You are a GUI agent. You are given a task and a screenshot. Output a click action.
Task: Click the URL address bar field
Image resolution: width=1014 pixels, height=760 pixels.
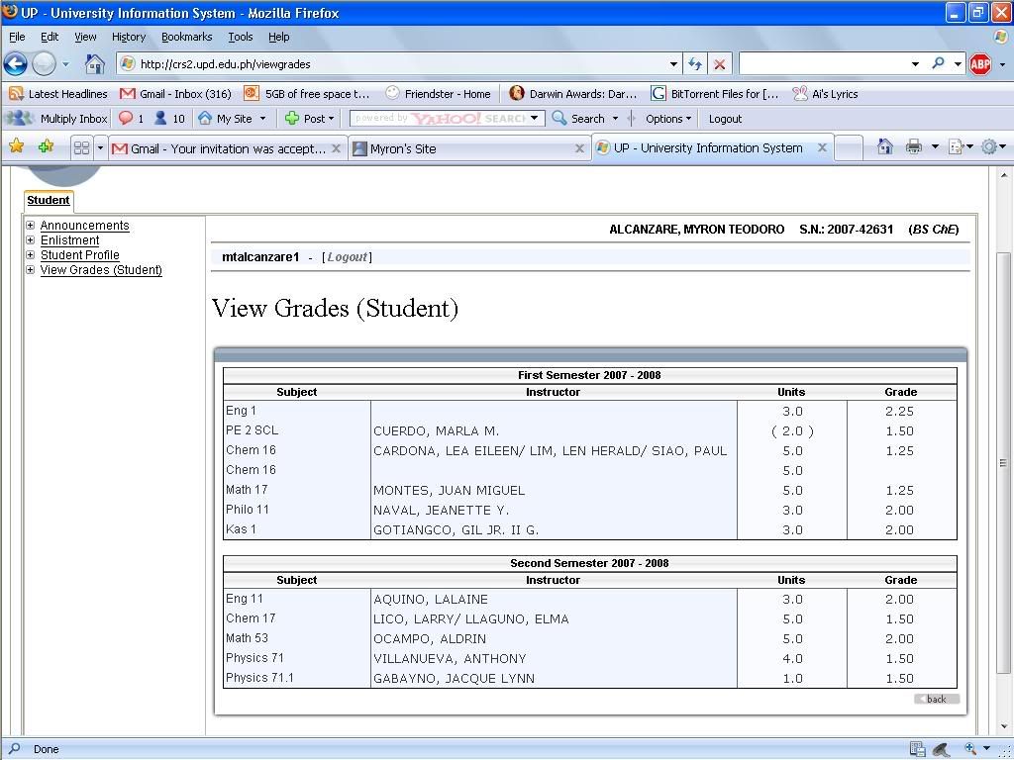click(396, 64)
